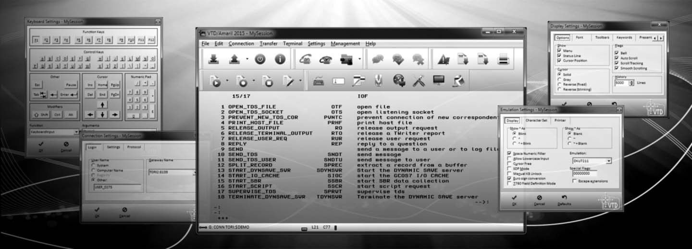The width and height of the screenshot is (692, 249).
Task: Open the information icon in toolbar
Action: (280, 59)
